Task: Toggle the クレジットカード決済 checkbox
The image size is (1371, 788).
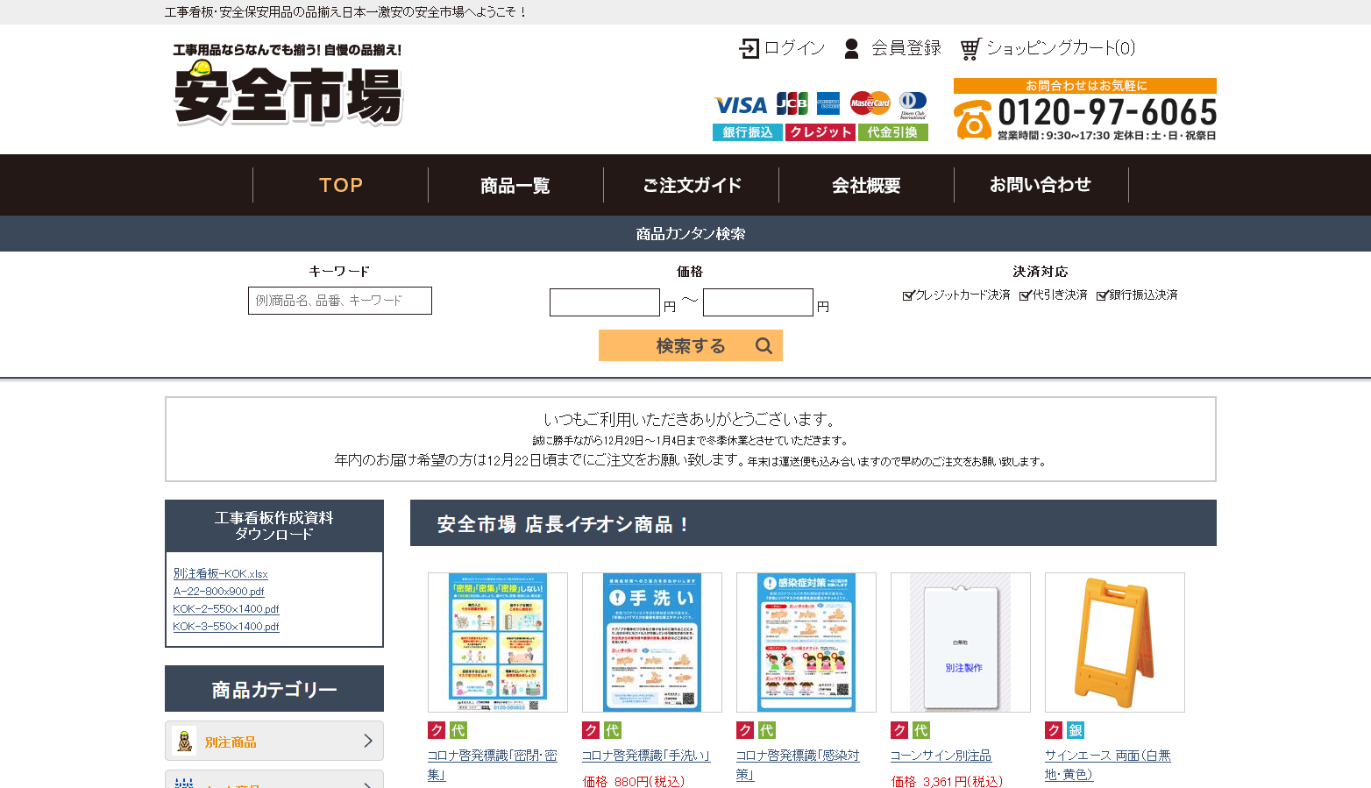Action: [908, 295]
